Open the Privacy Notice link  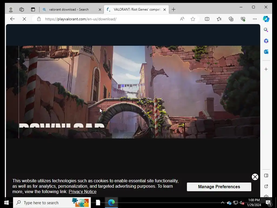click(83, 191)
